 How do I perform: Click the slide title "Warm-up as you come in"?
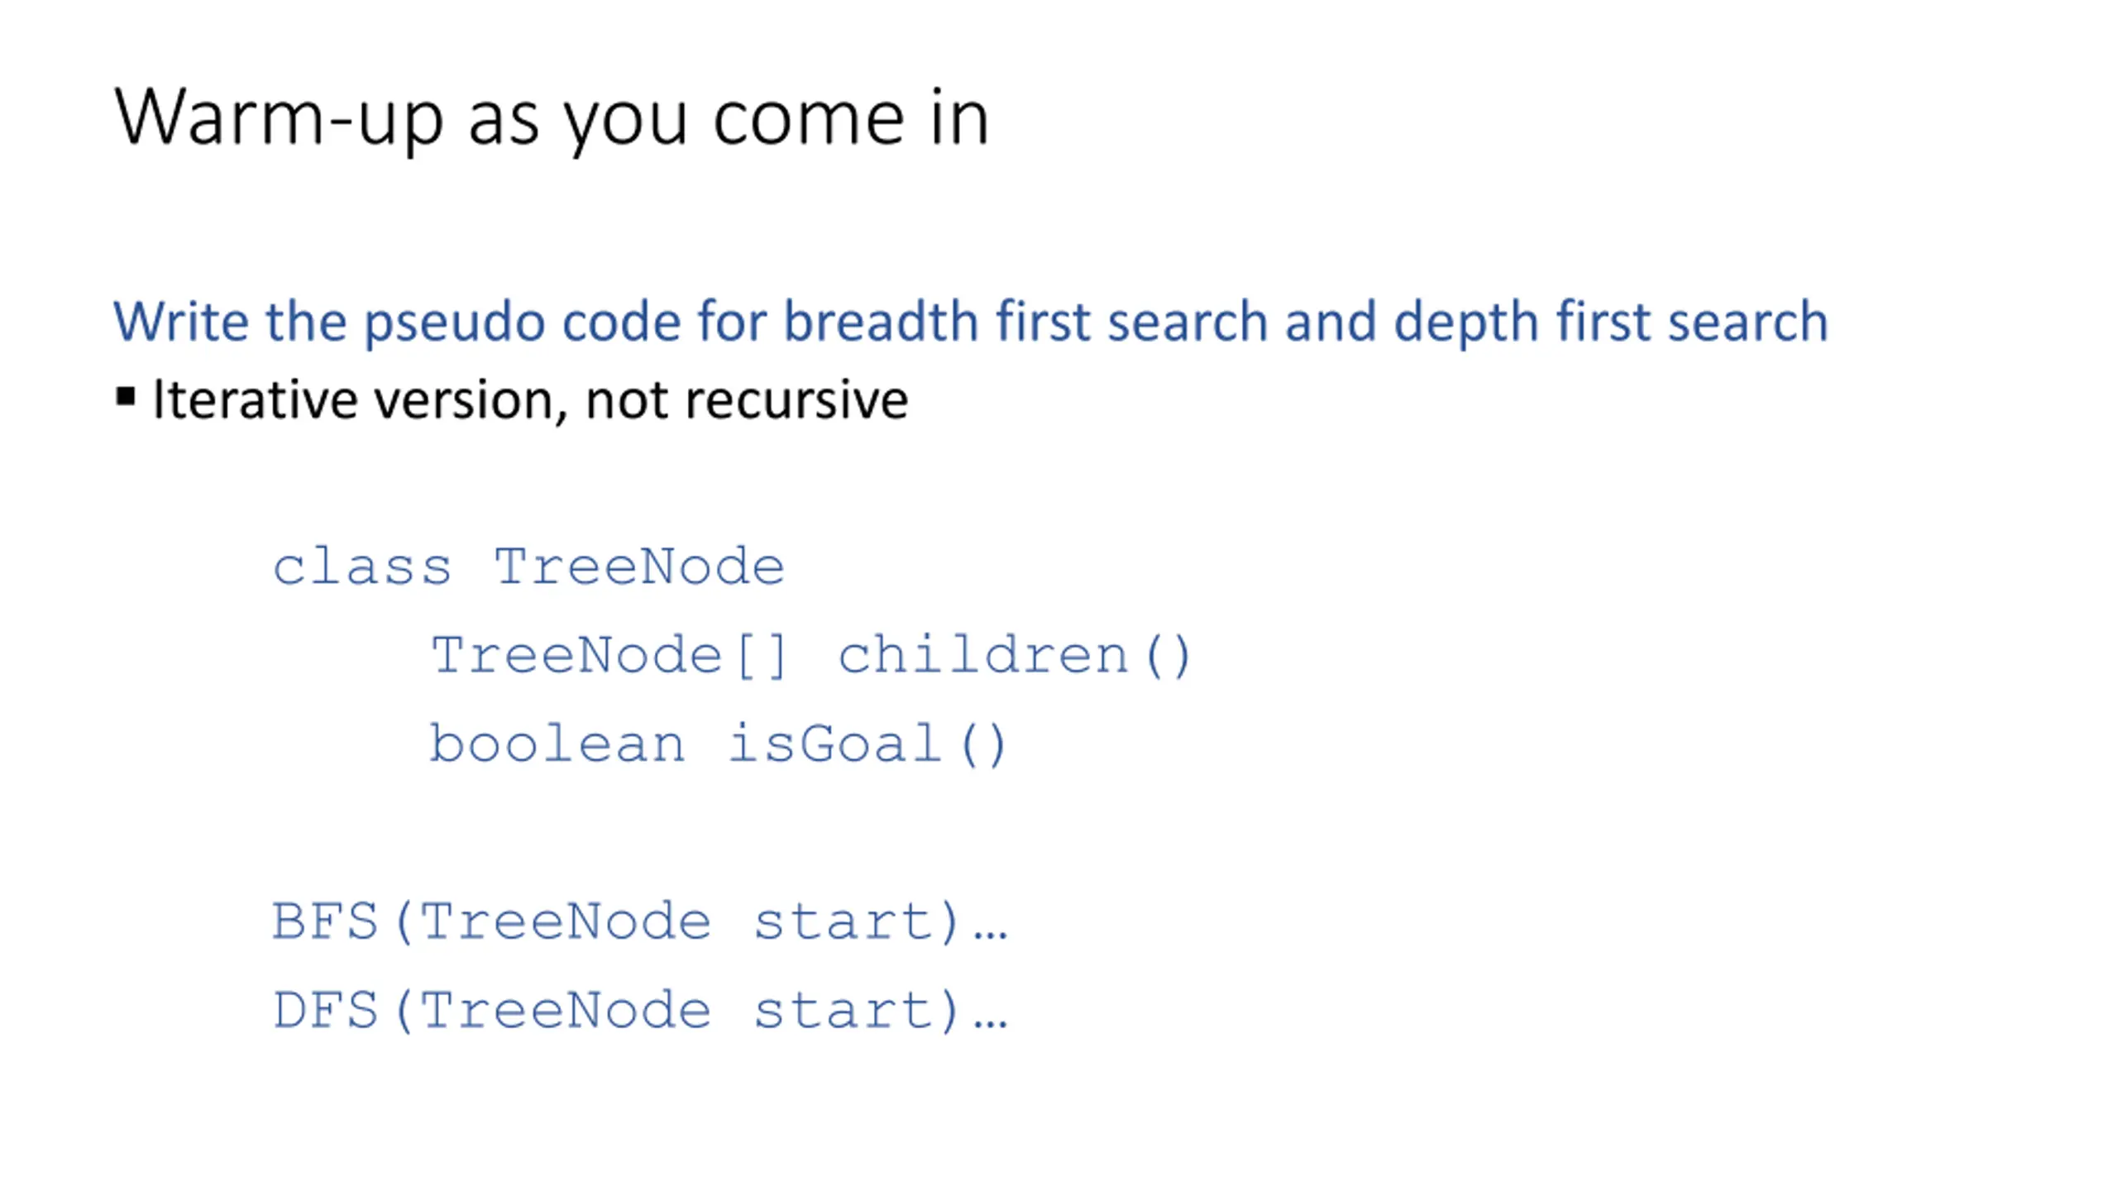pyautogui.click(x=552, y=119)
